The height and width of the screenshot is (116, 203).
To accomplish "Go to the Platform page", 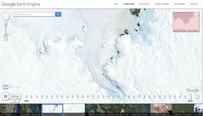I will 179,4.
